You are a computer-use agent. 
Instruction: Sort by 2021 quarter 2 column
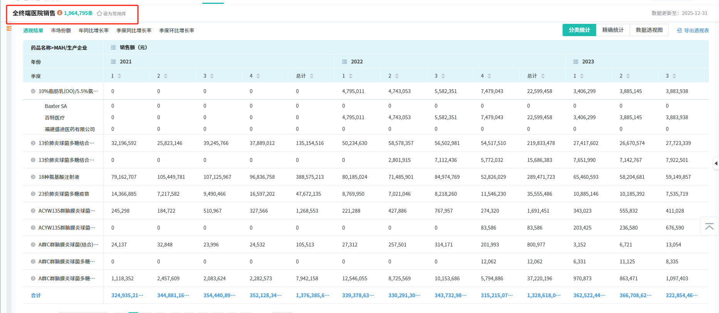point(166,76)
